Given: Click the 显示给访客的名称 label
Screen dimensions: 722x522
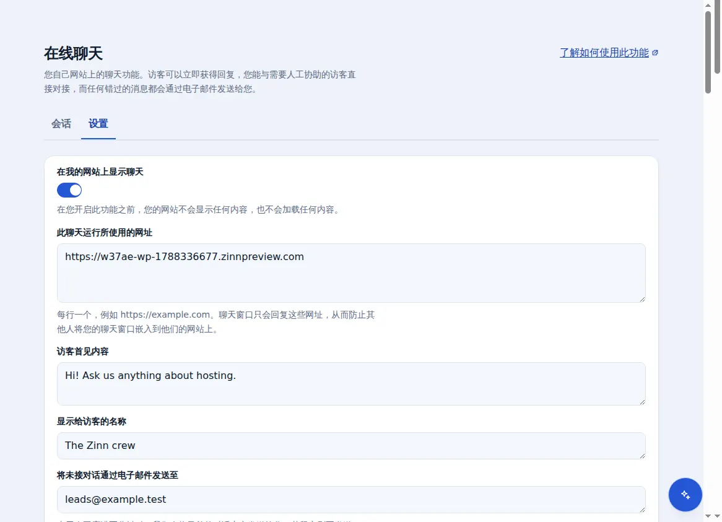Looking at the screenshot, I should (92, 422).
